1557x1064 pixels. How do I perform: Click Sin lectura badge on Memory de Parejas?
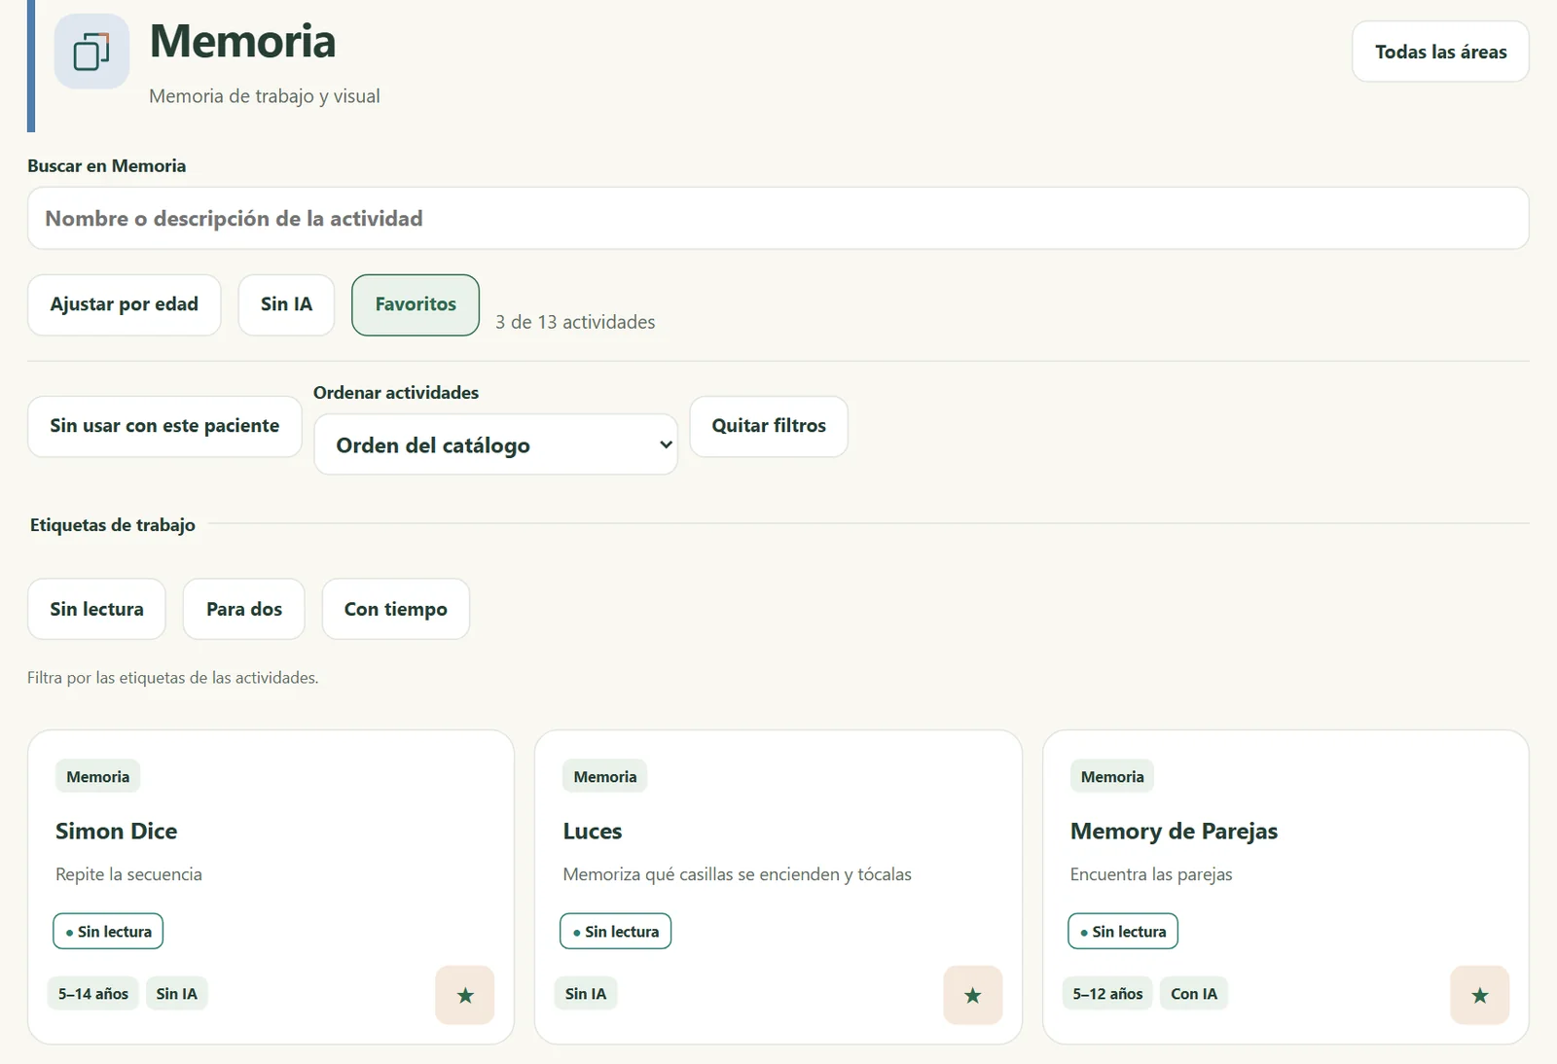click(1123, 932)
